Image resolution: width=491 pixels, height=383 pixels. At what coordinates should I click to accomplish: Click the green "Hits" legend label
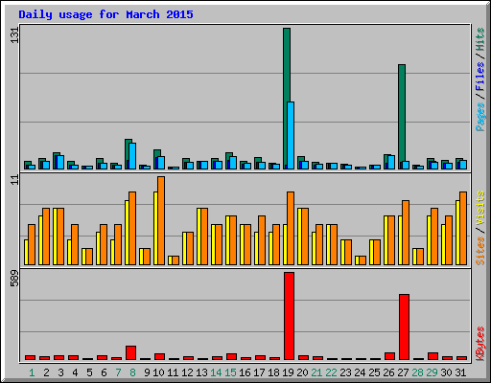tap(480, 39)
